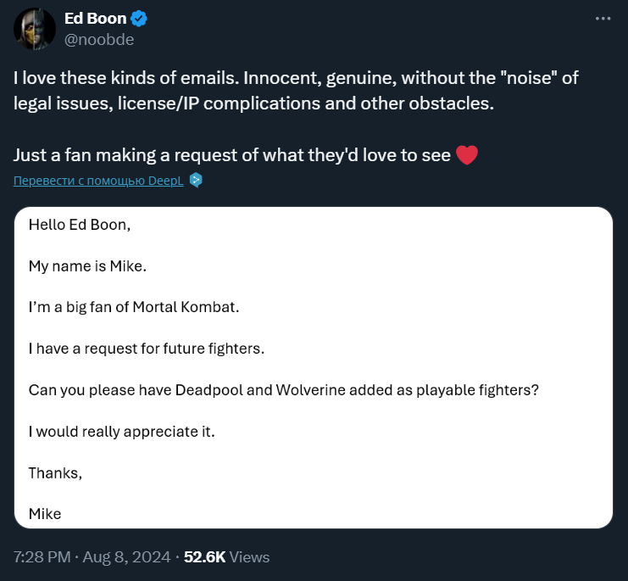
Task: Click the "request for future fighters" line
Action: pos(146,349)
